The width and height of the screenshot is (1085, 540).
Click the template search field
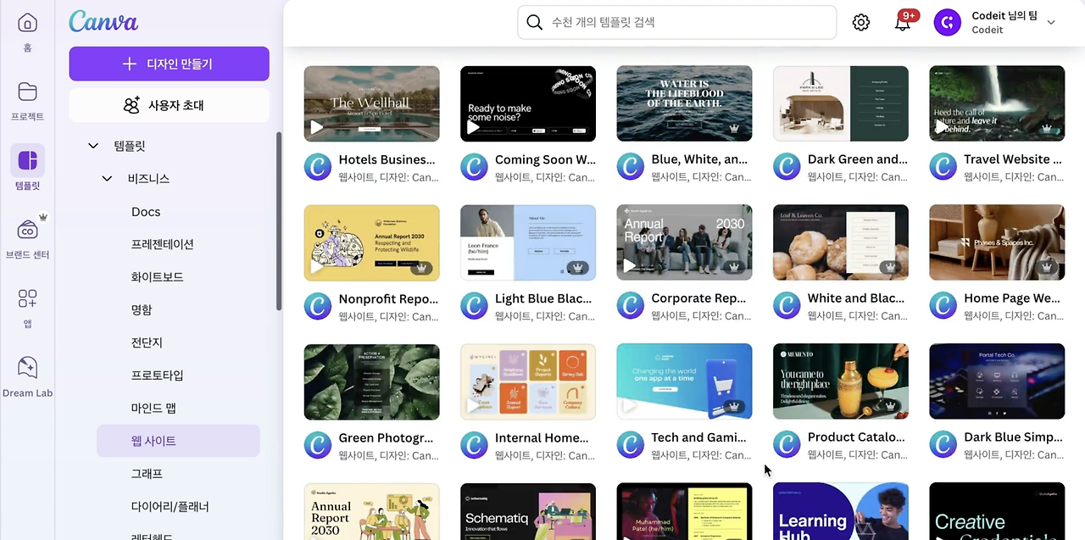[677, 23]
